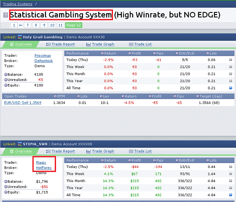Go to page 7
Screen dimensions: 236x202
point(28,25)
